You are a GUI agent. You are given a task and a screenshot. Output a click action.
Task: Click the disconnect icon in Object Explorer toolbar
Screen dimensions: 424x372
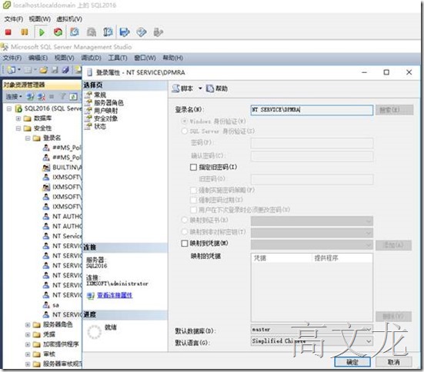[42, 96]
